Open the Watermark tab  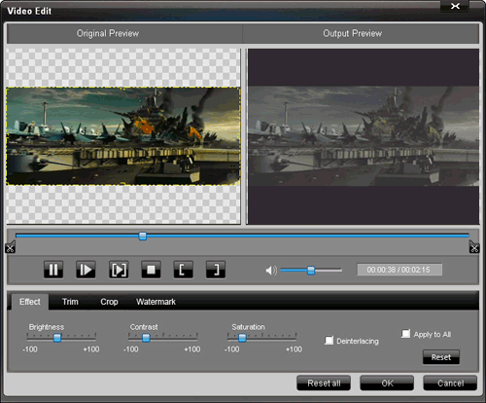(x=156, y=302)
